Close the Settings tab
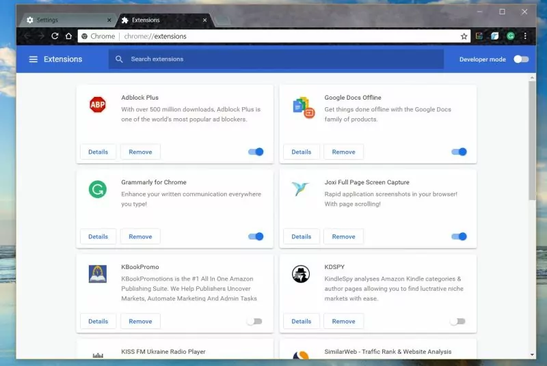 point(109,20)
